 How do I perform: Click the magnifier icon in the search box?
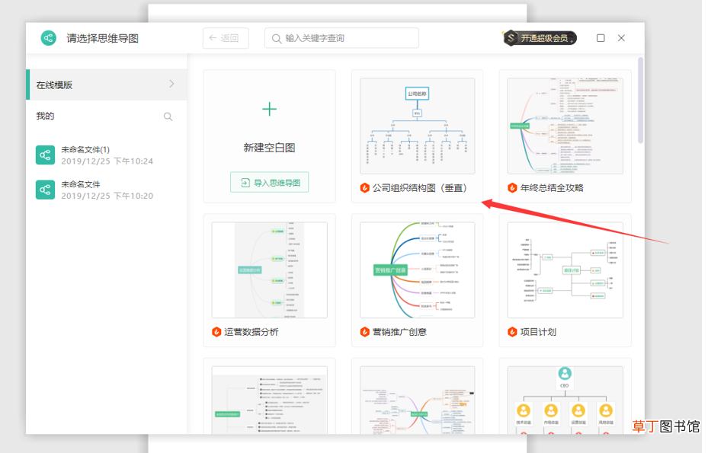pos(277,39)
